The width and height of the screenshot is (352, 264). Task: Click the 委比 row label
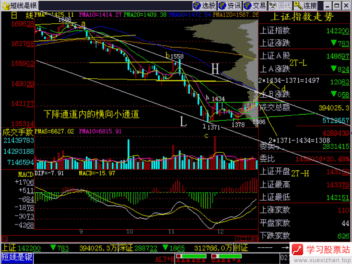pyautogui.click(x=267, y=159)
